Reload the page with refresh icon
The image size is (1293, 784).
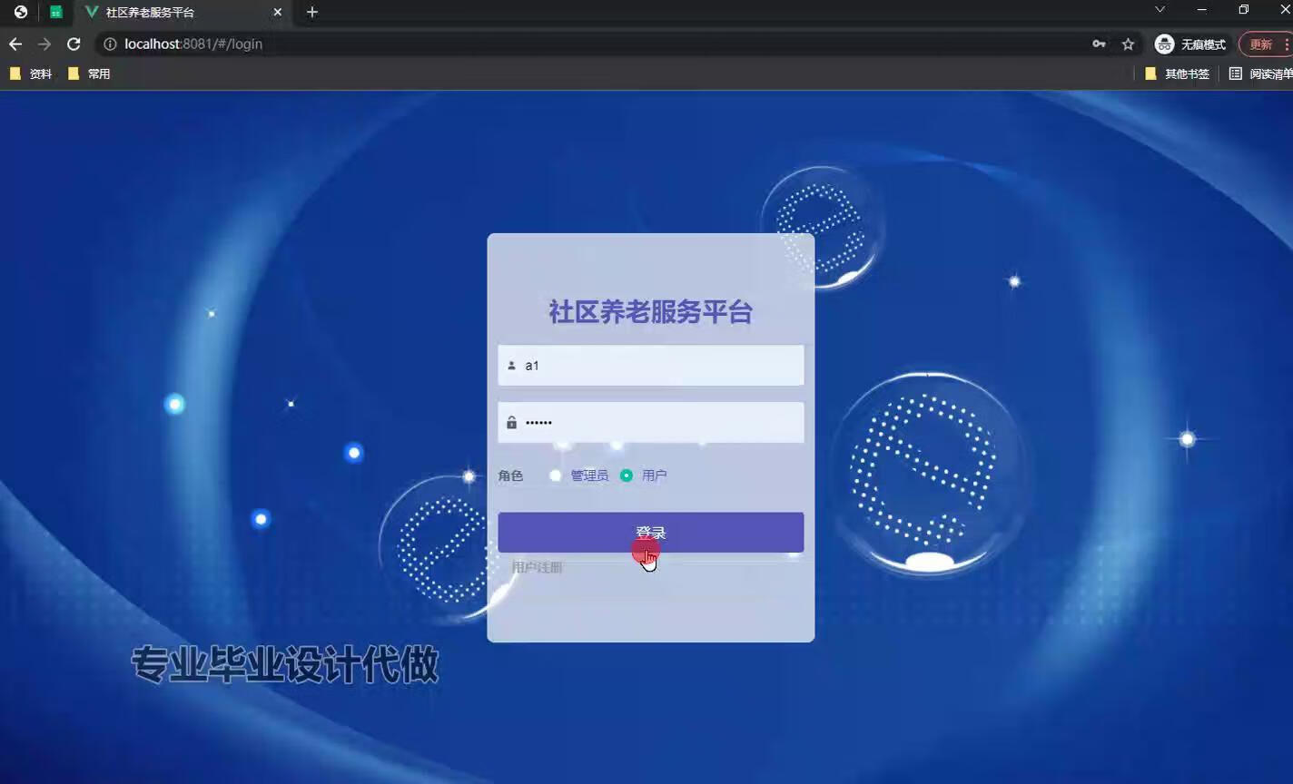pyautogui.click(x=74, y=44)
